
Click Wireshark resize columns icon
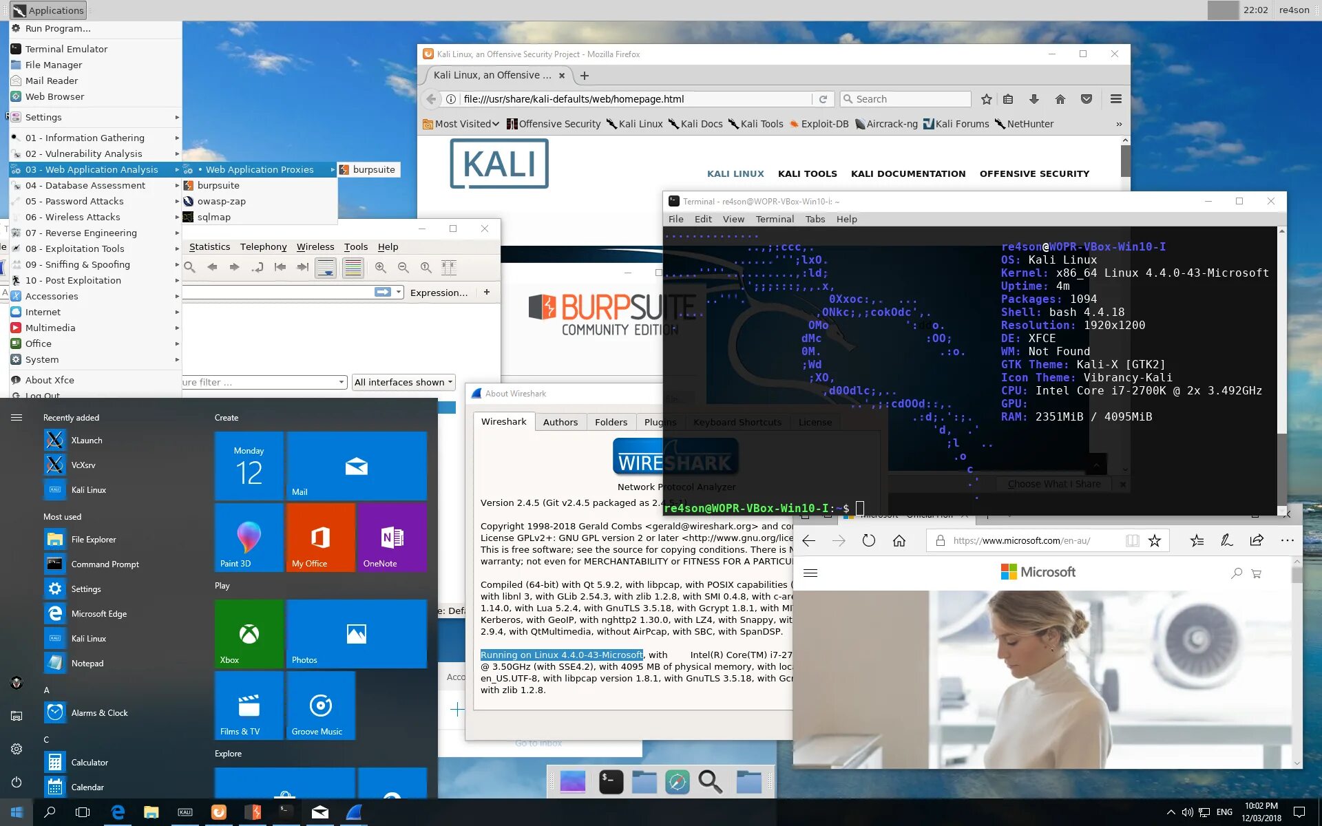[x=449, y=268]
